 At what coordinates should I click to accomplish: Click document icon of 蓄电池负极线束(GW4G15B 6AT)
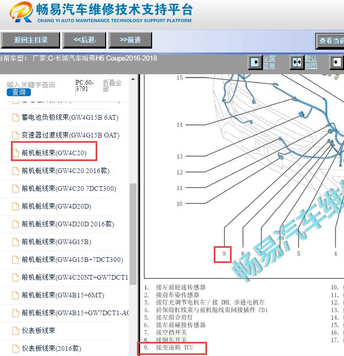pos(16,118)
